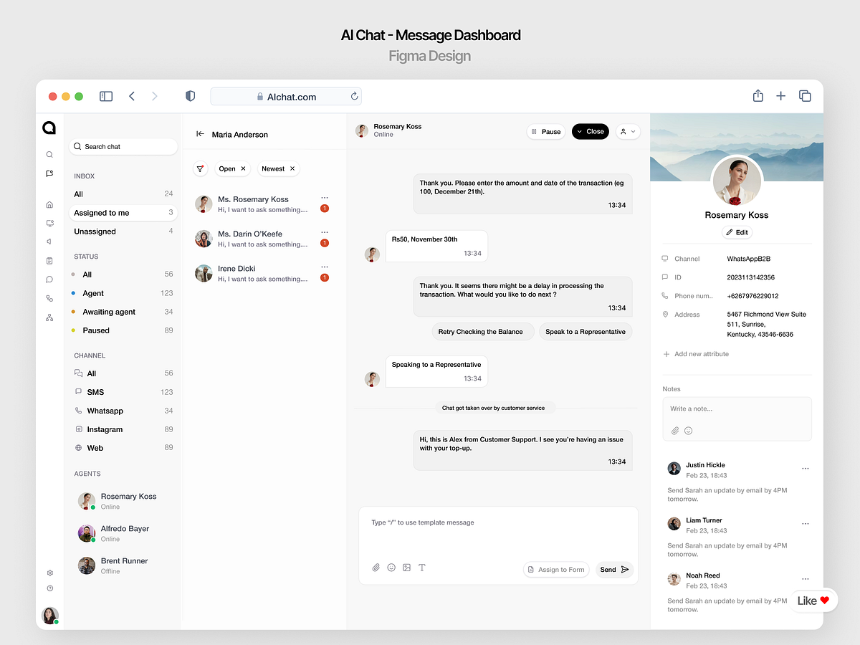The image size is (860, 645).
Task: Select the 'Paused' status filter
Action: tap(94, 330)
